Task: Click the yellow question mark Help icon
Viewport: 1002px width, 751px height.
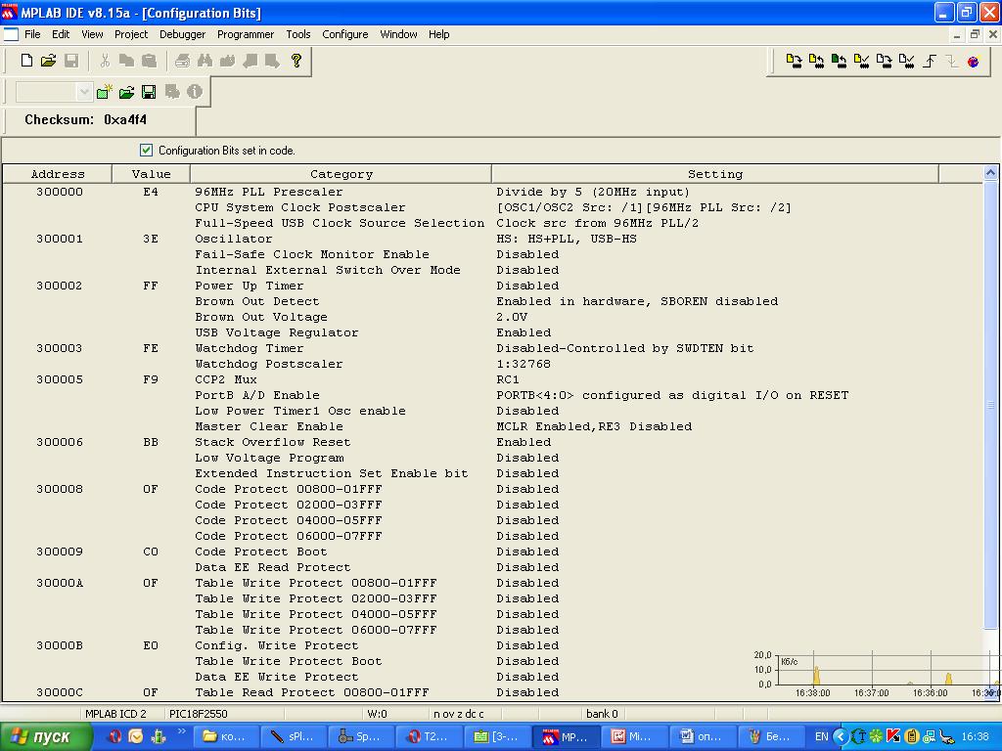Action: click(x=296, y=61)
